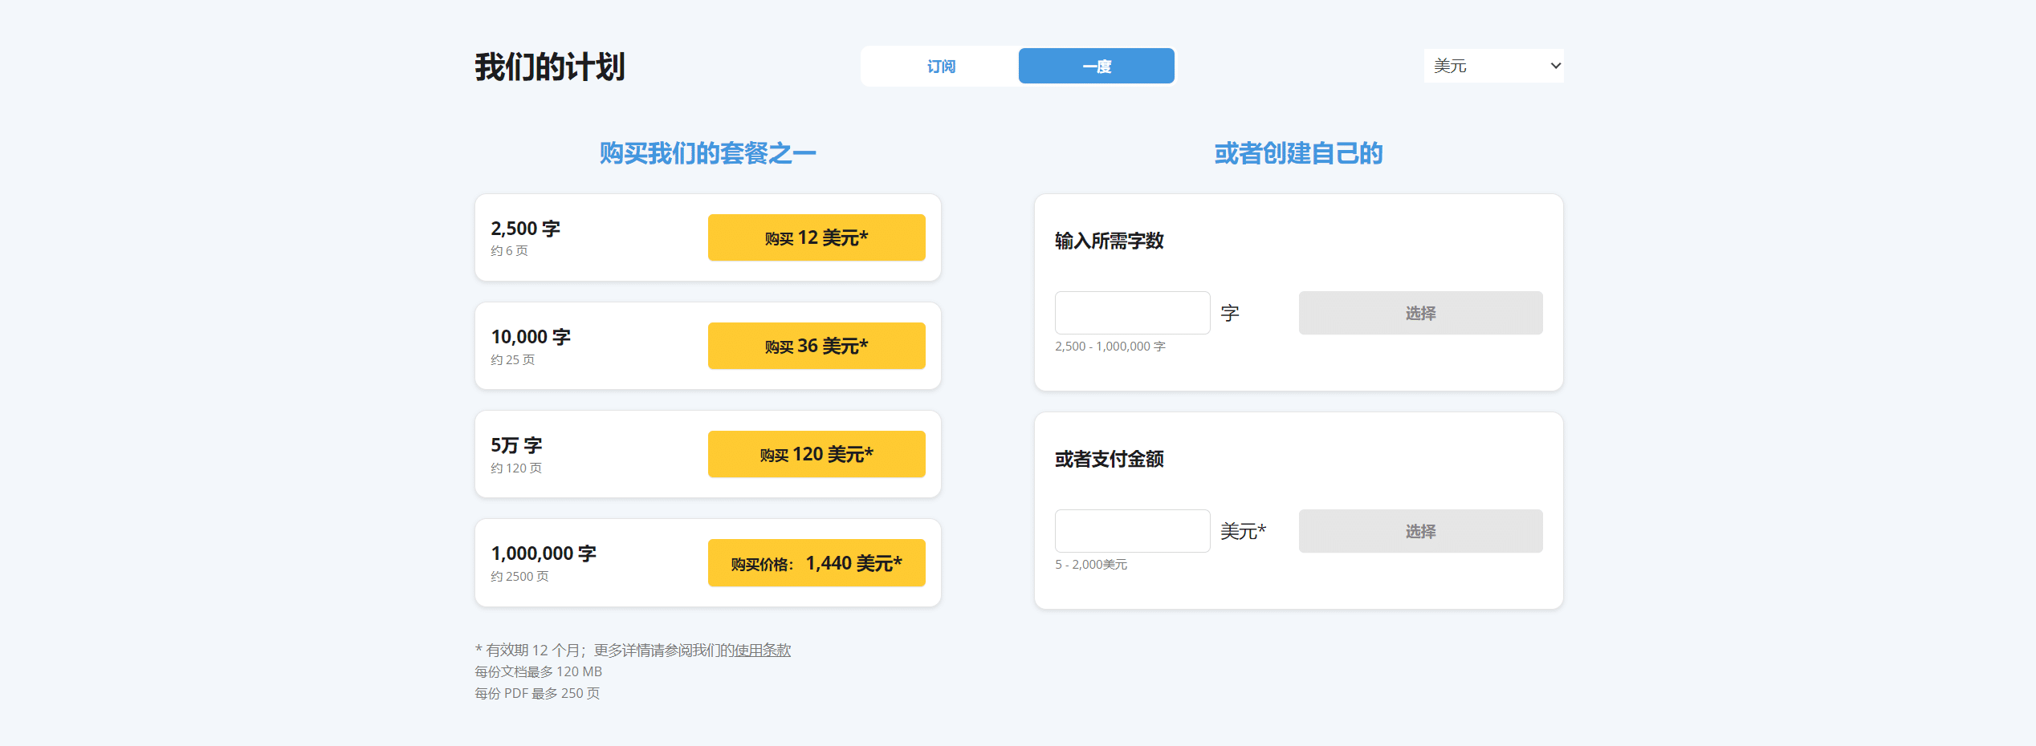This screenshot has height=746, width=2036.
Task: Click the 2,500 字 package title
Action: 526,229
